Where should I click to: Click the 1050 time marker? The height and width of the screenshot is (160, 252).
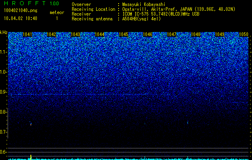244,34
